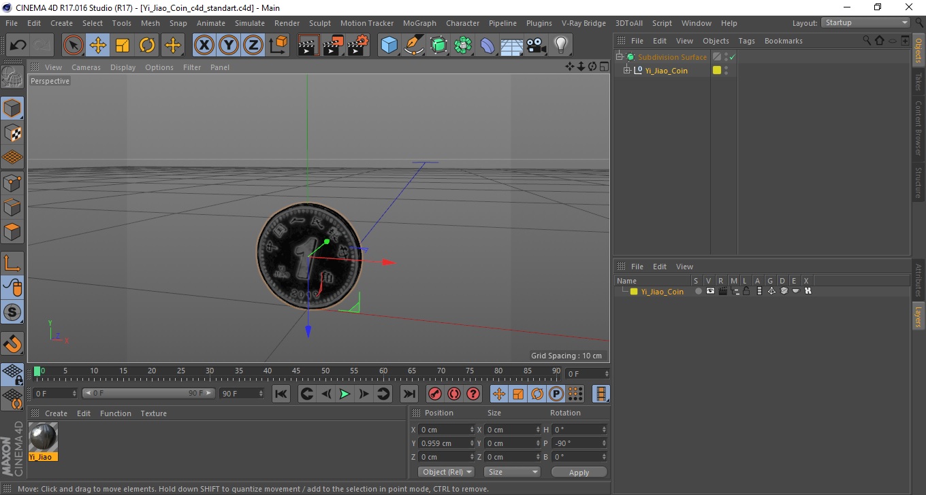Open the Animate menu

[211, 23]
